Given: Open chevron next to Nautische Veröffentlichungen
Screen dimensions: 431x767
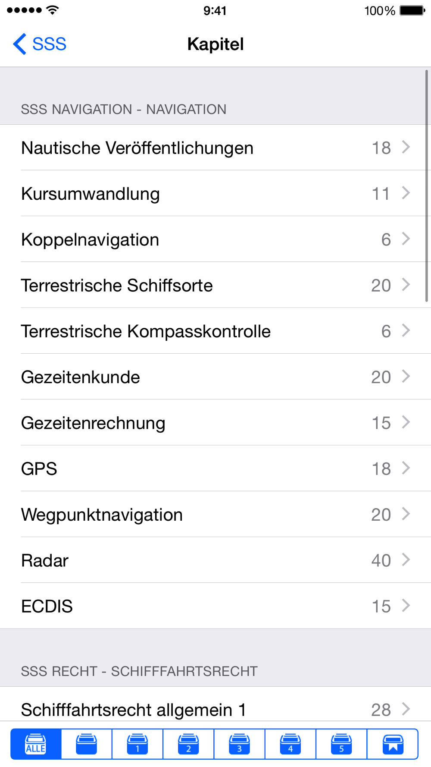Looking at the screenshot, I should pyautogui.click(x=406, y=147).
